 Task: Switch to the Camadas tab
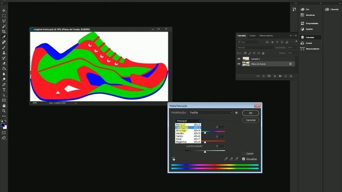242,36
